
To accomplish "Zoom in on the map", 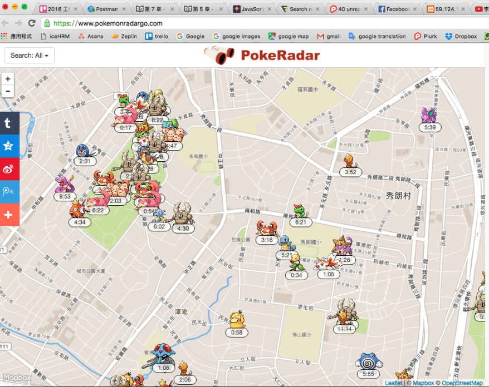I will 8,79.
